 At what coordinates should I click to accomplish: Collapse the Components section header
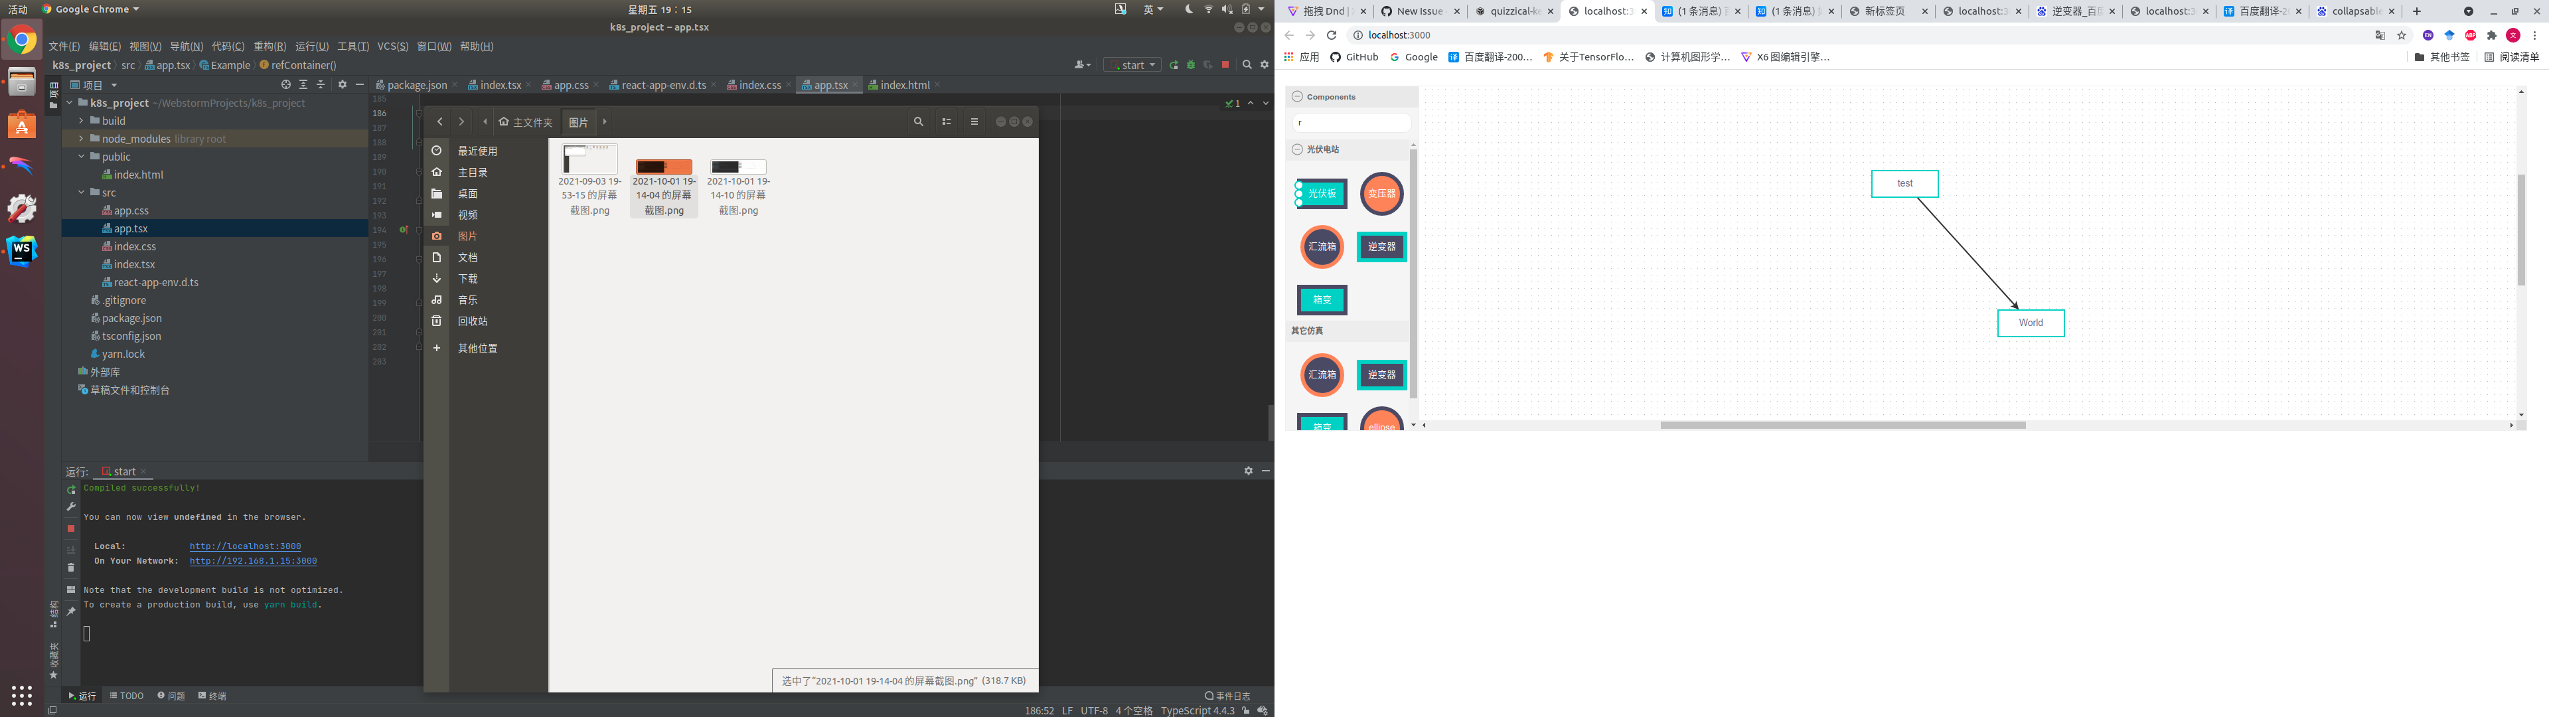(1296, 96)
